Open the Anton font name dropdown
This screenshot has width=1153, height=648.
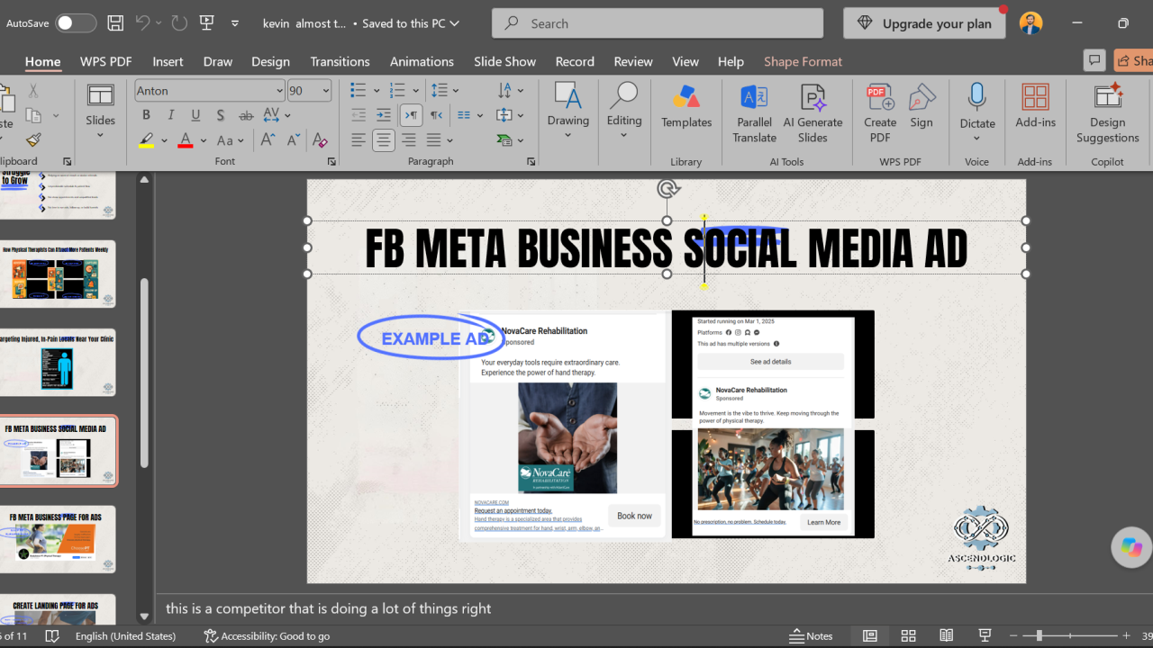279,91
